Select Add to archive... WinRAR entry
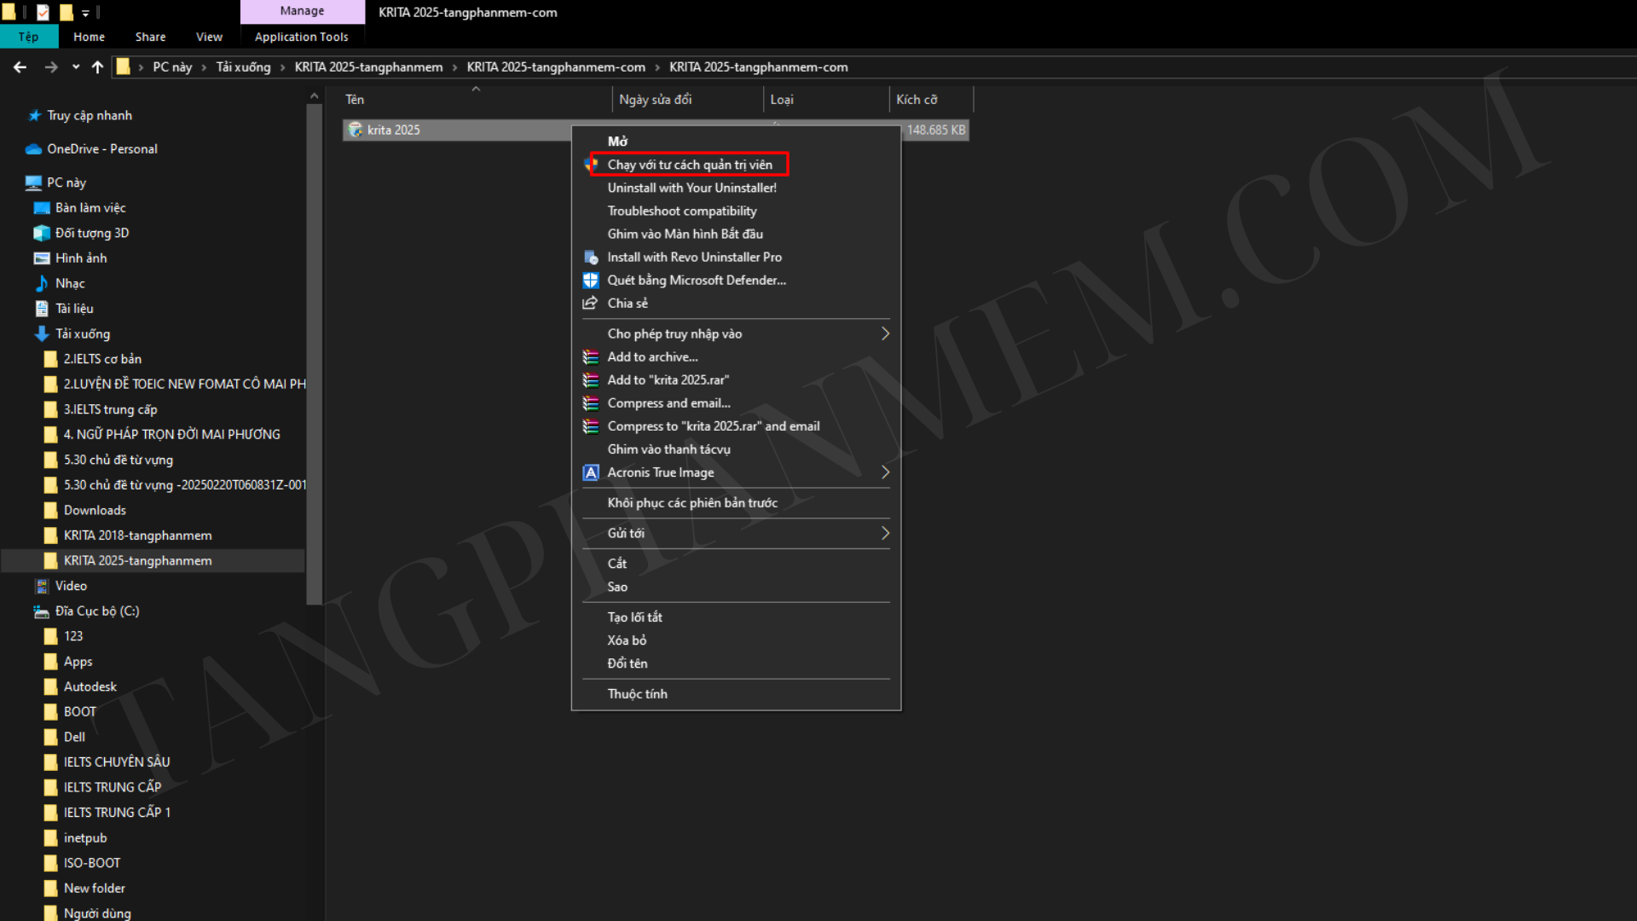Screen dimensions: 1637x921 (651, 356)
